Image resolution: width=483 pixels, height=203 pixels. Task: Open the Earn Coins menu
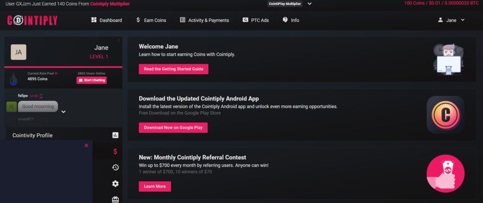151,20
